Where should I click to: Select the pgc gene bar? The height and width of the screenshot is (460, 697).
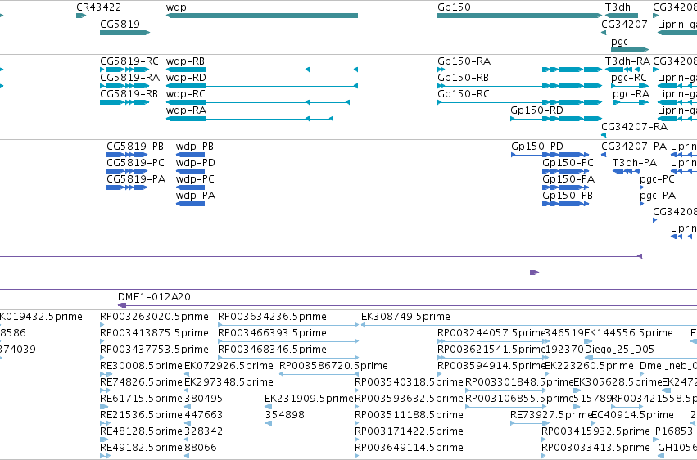pos(630,50)
